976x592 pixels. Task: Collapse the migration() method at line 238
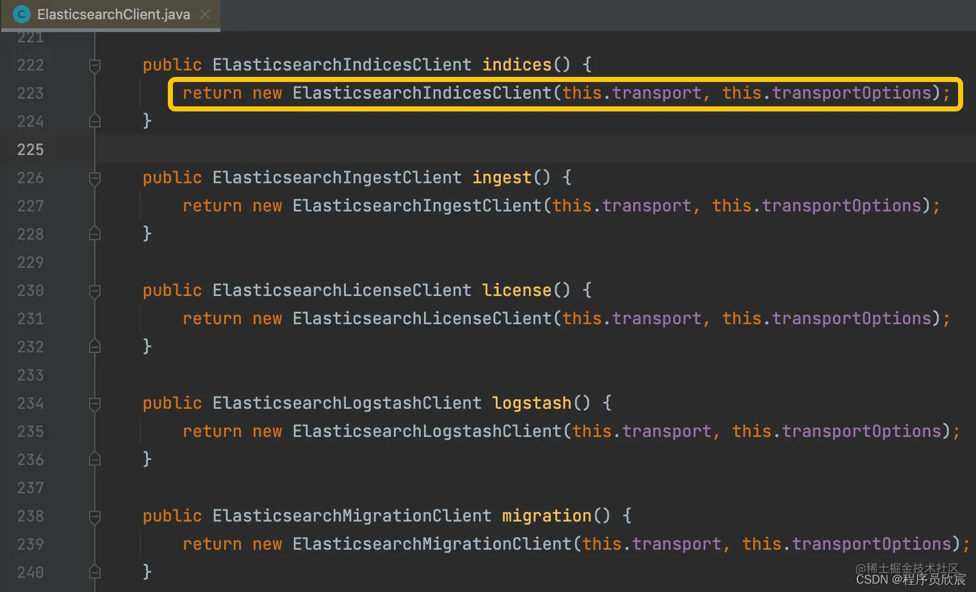(x=94, y=516)
